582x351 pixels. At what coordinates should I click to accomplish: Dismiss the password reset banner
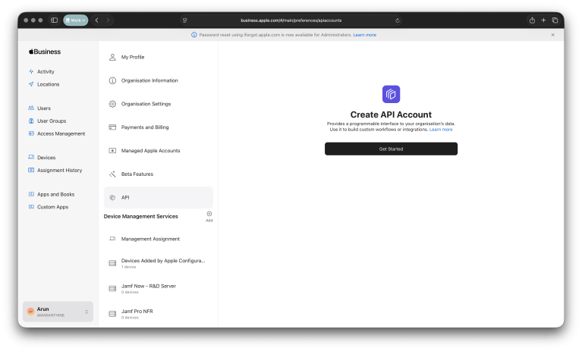pyautogui.click(x=552, y=35)
